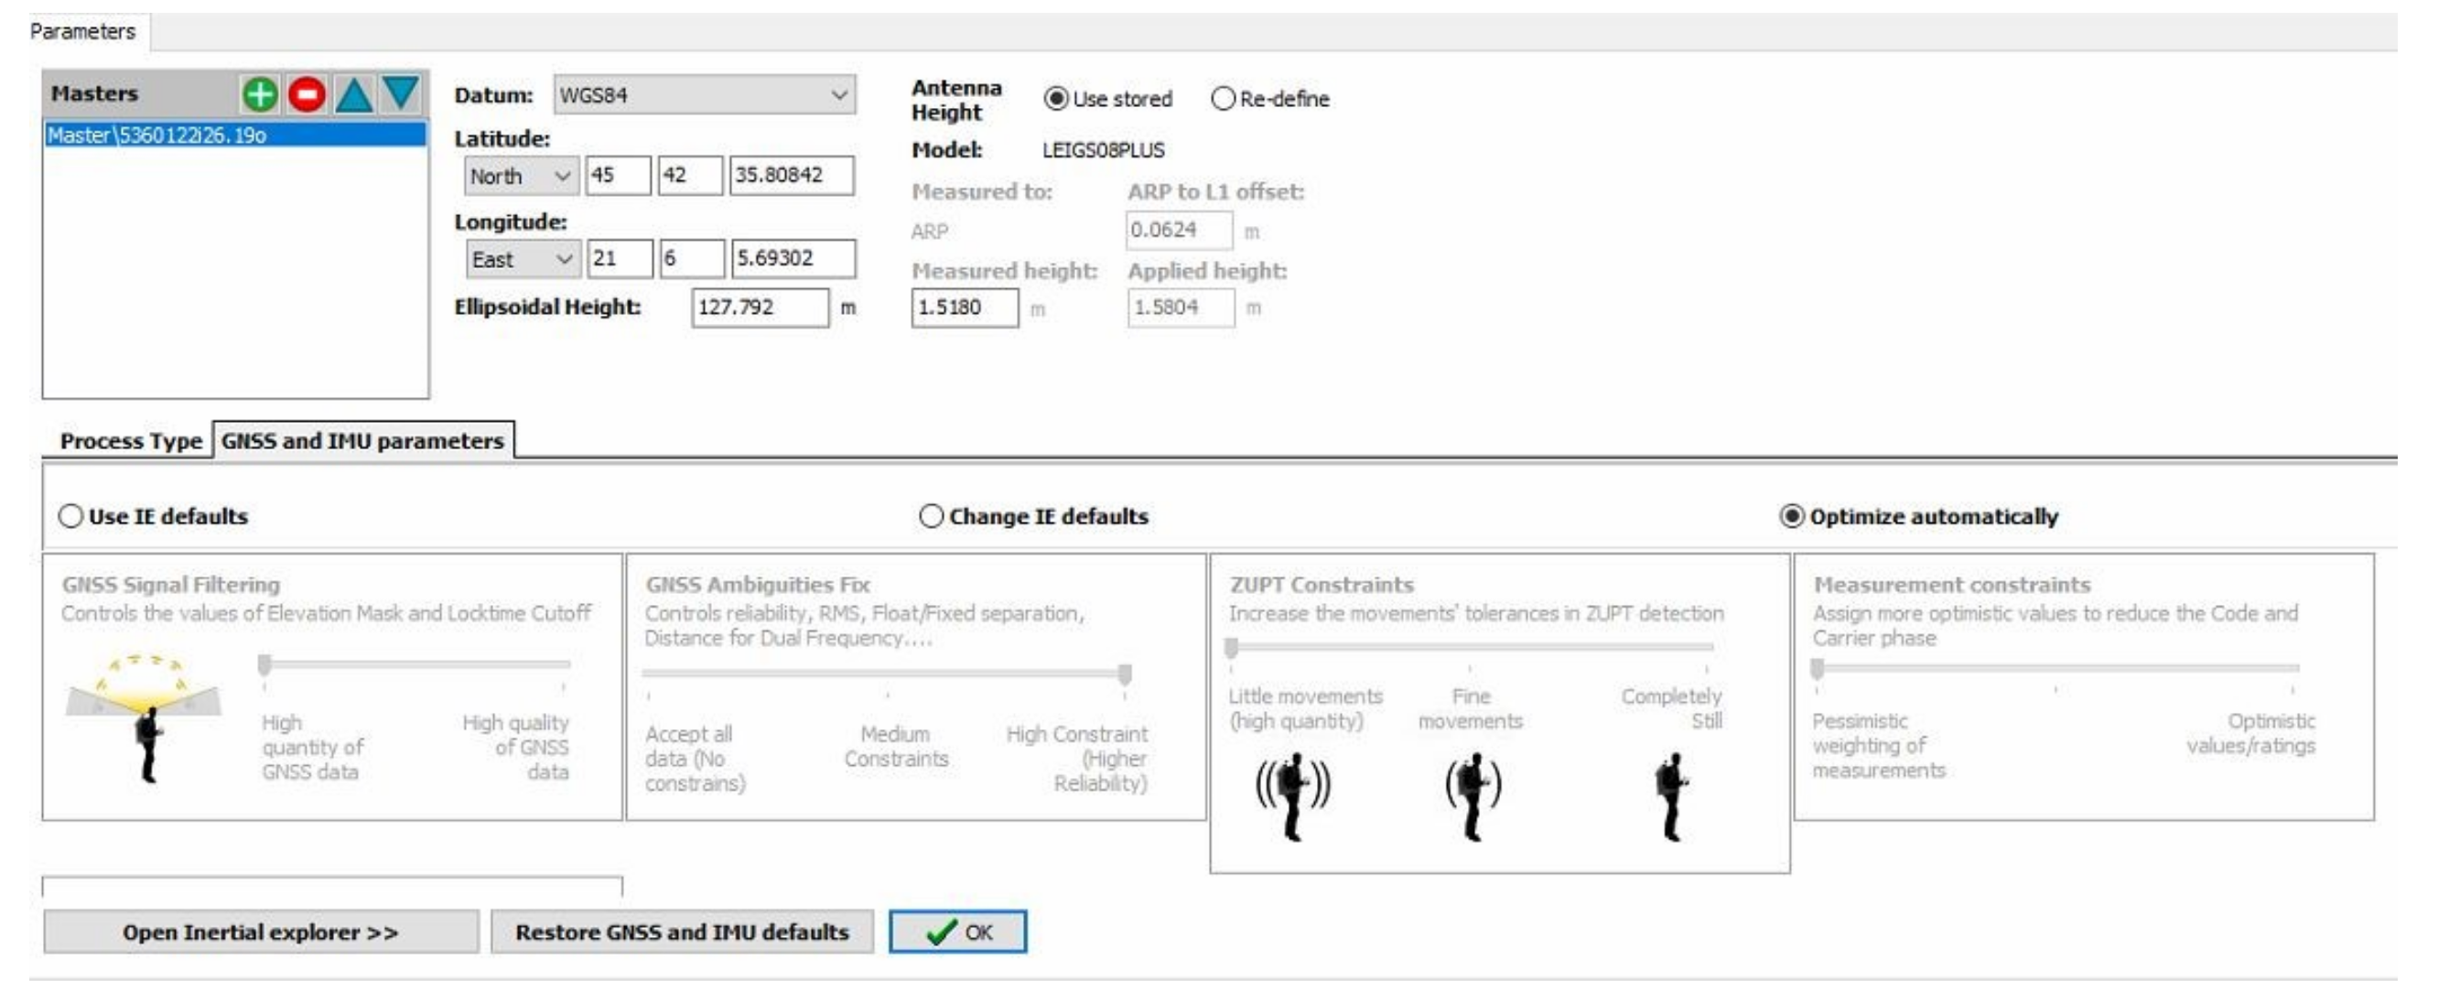Image resolution: width=2449 pixels, height=981 pixels.
Task: Click the green add master icon
Action: (x=260, y=94)
